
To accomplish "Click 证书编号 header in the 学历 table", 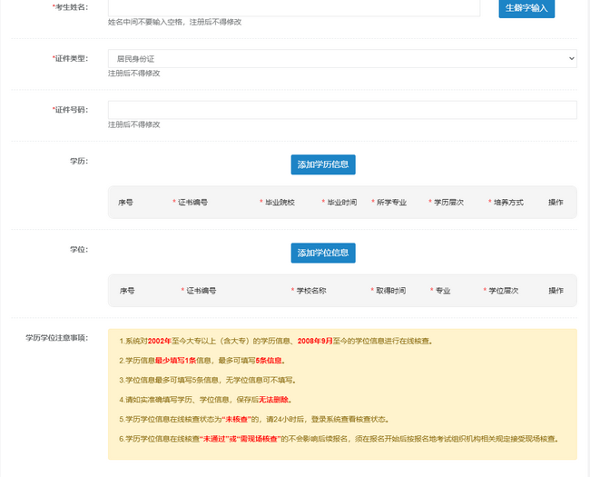I will (x=192, y=202).
